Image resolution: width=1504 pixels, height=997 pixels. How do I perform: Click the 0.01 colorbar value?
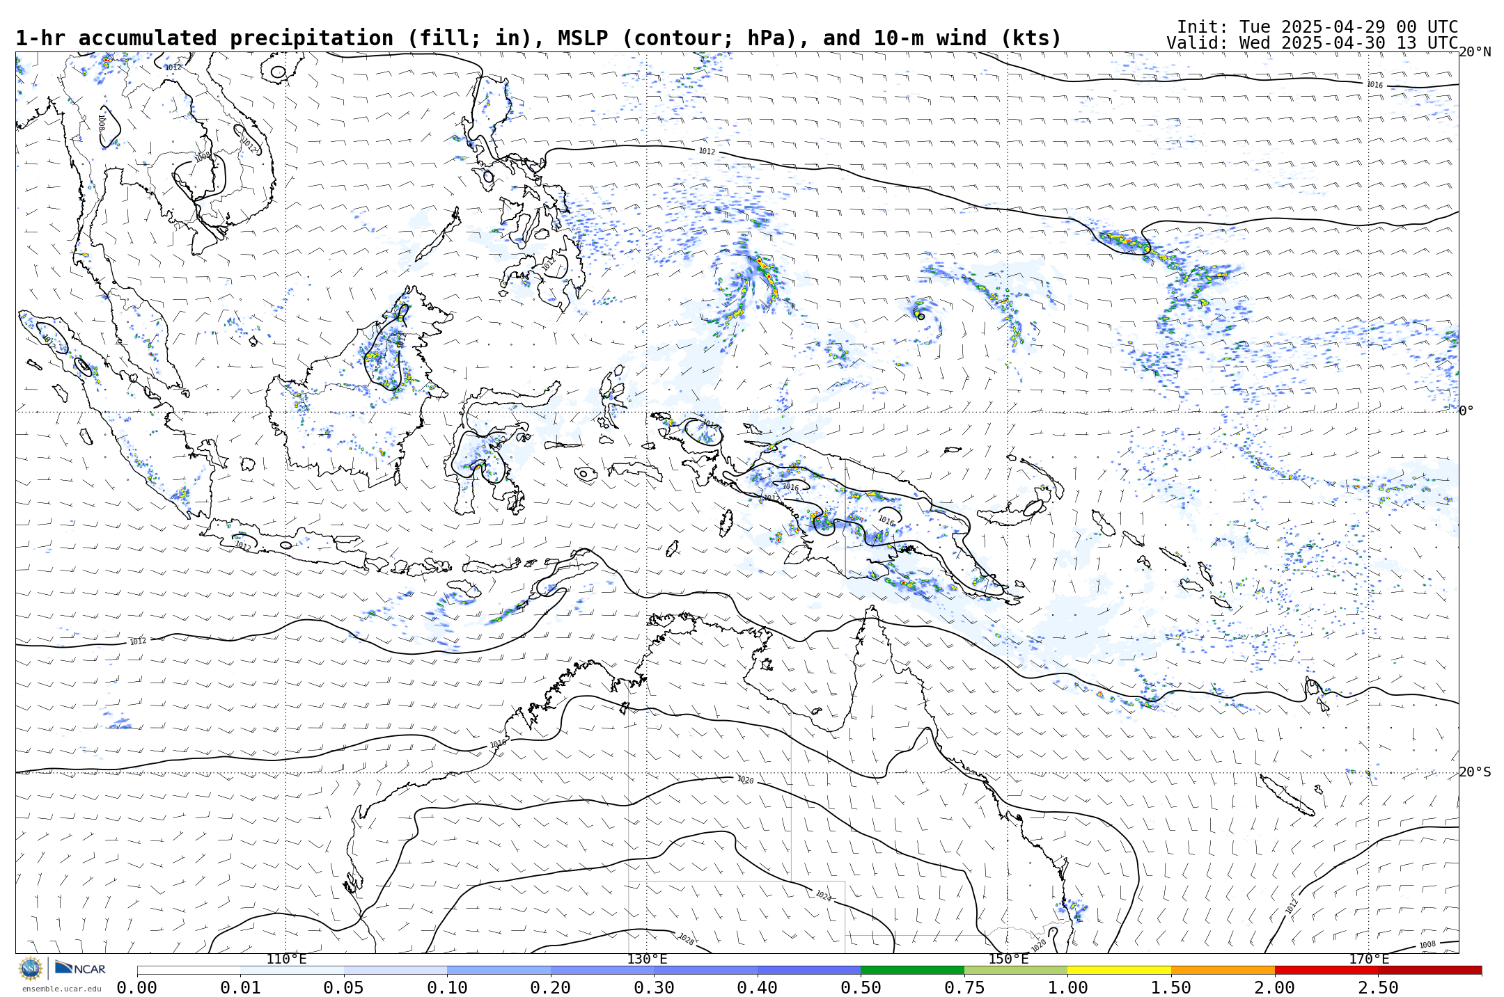(x=240, y=988)
